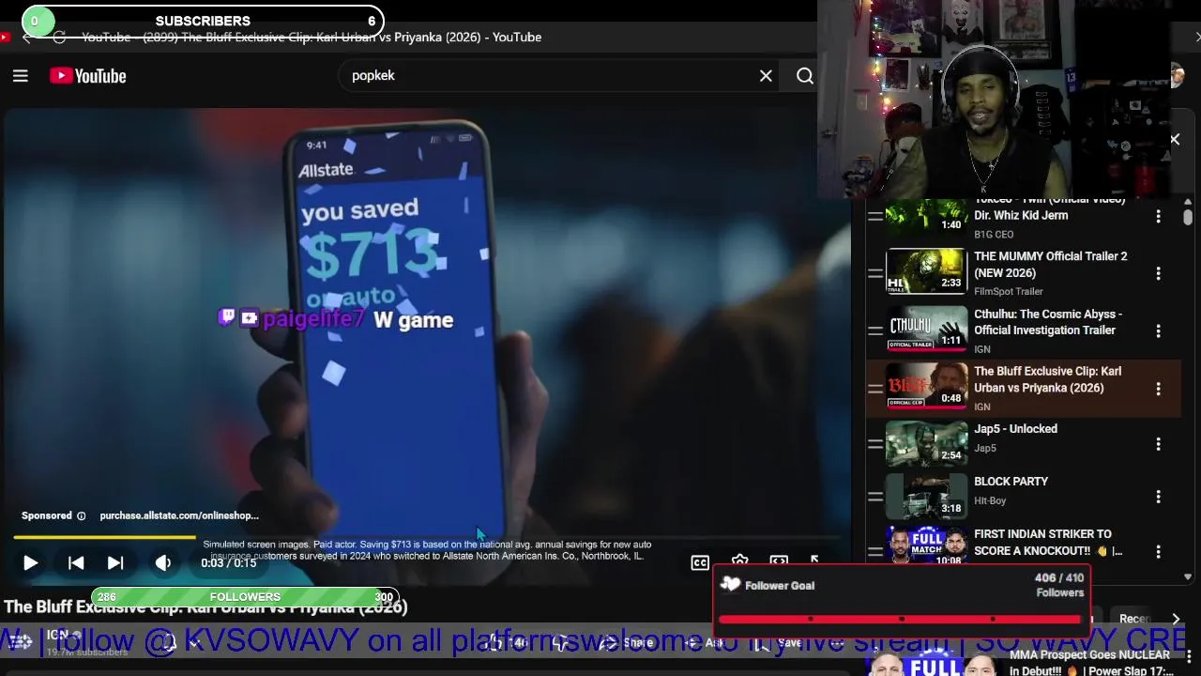Open The Bluff thumbnail 0:48
1201x676 pixels.
(926, 387)
